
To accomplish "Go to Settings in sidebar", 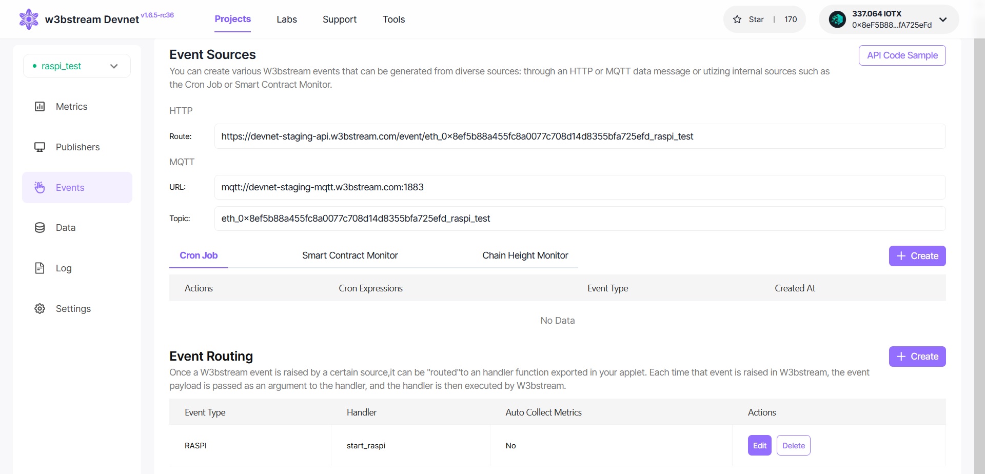I will pyautogui.click(x=77, y=309).
